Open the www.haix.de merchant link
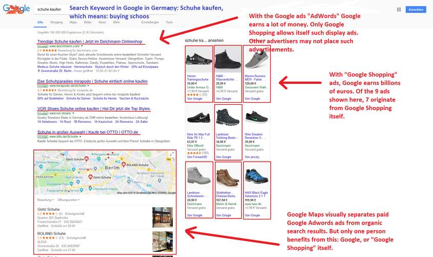This screenshot has height=257, width=433. pos(253,204)
